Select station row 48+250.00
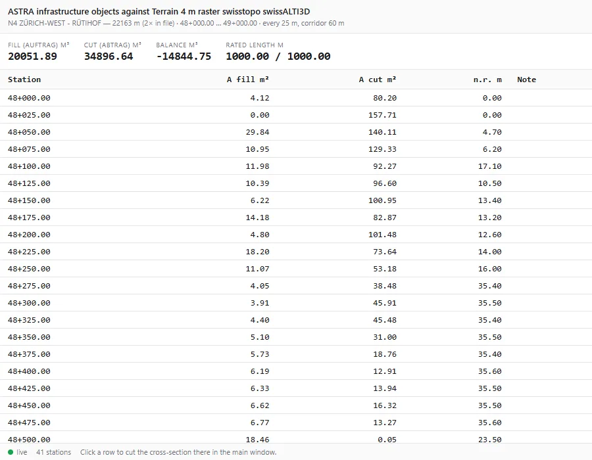This screenshot has height=460, width=592. click(x=296, y=269)
